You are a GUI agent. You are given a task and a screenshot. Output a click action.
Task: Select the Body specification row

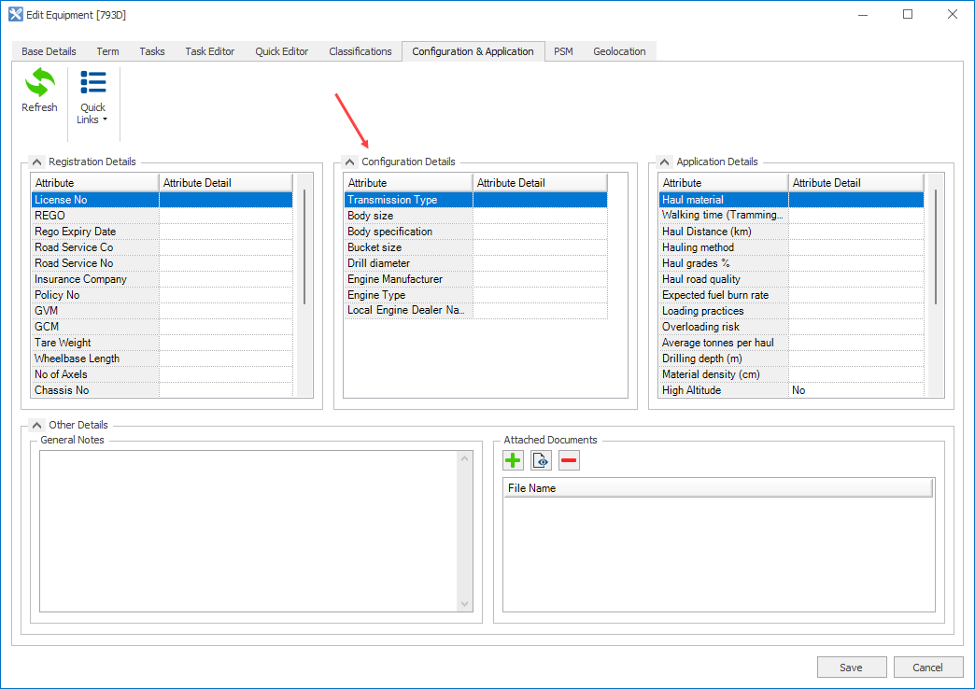point(475,232)
